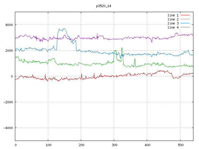Image resolution: width=199 pixels, height=149 pixels.
Task: Select the 500 x-axis tick label
Action: click(x=180, y=145)
